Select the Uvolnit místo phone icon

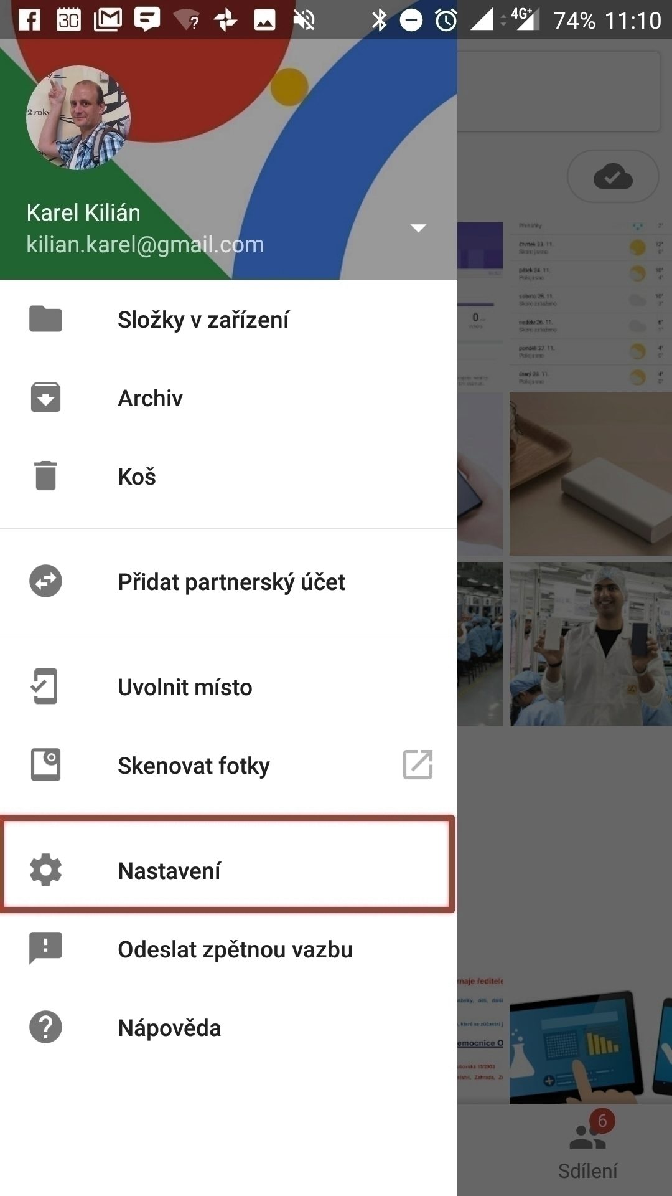tap(45, 686)
